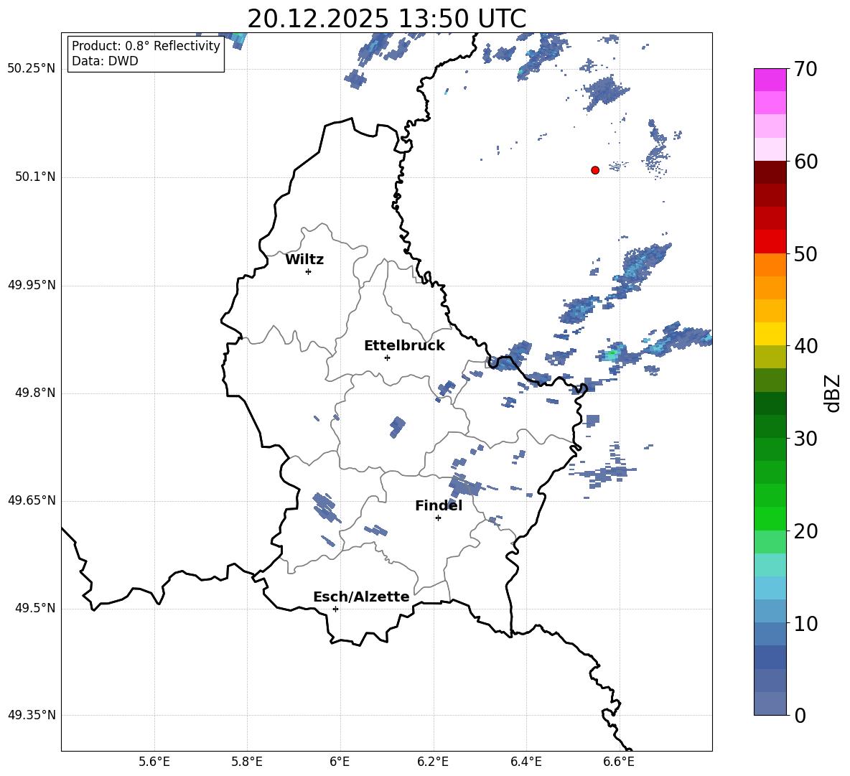Click the 6.4°E longitude label

[526, 762]
